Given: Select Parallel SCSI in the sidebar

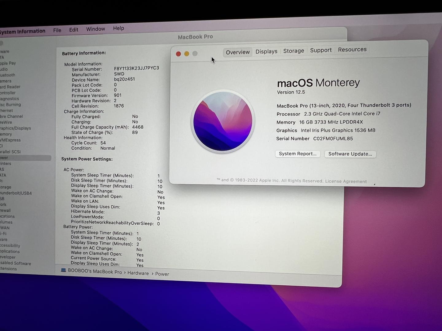Looking at the screenshot, I should click(x=10, y=152).
